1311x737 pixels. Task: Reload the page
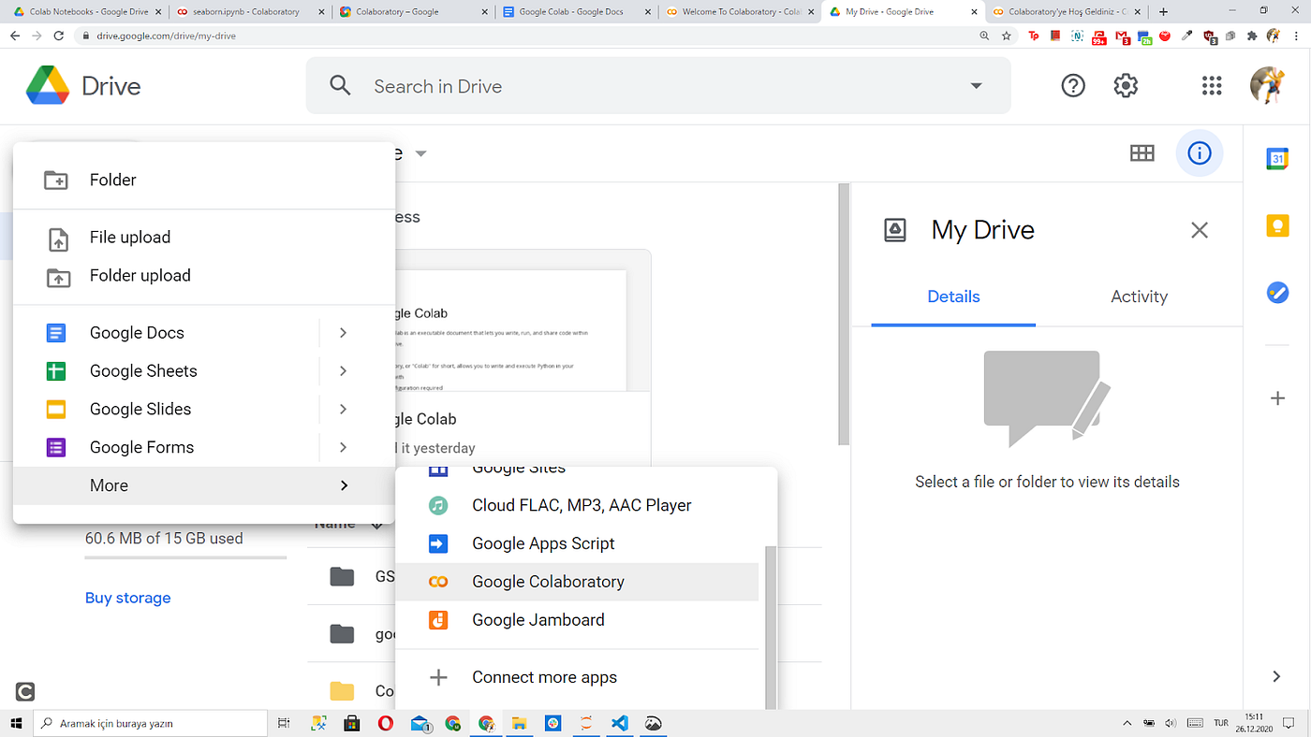coord(58,36)
